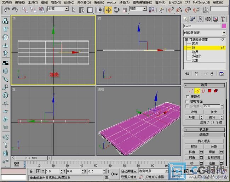230x182 pixels.
Task: Choose the Select Object arrow tool
Action: pyautogui.click(x=74, y=10)
